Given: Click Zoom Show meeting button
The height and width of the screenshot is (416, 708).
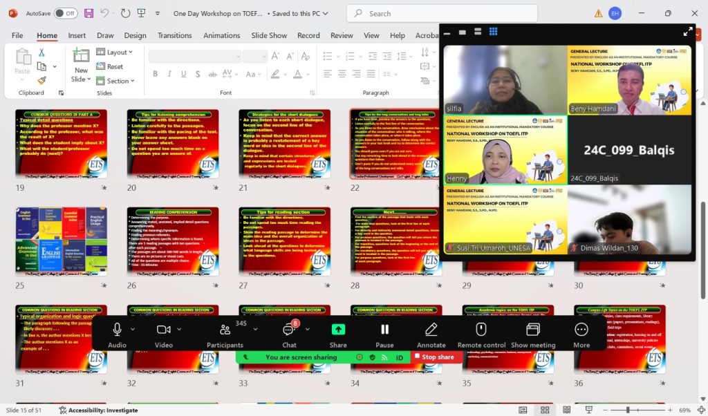Looking at the screenshot, I should coord(533,334).
